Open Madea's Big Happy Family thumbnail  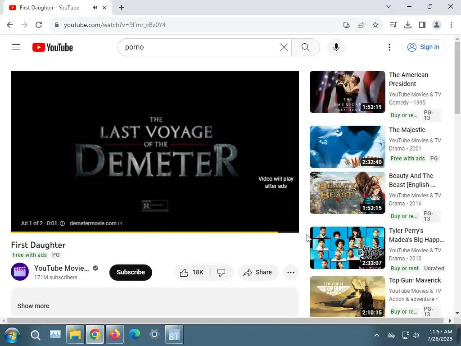coord(347,248)
